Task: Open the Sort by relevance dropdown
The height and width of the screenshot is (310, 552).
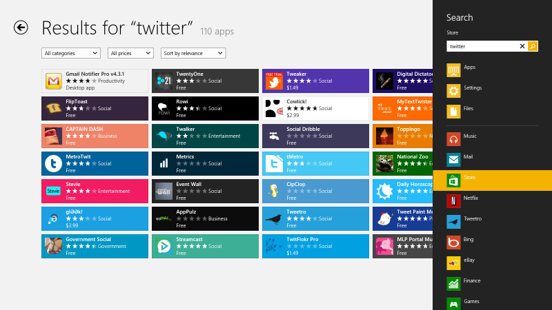Action: tap(193, 53)
